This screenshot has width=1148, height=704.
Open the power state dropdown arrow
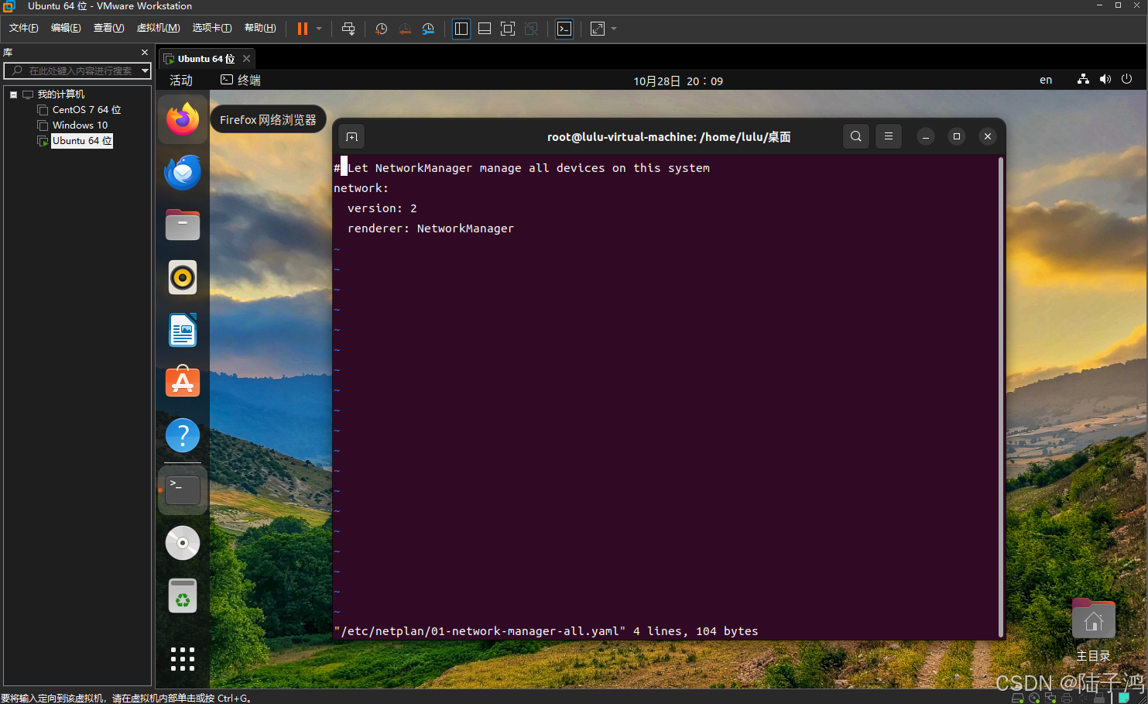(317, 29)
